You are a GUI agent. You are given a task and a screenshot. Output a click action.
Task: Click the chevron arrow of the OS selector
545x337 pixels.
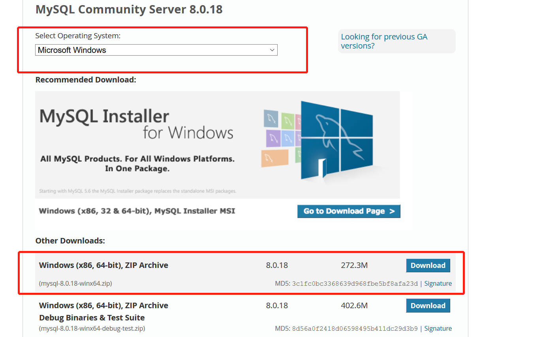click(x=272, y=50)
